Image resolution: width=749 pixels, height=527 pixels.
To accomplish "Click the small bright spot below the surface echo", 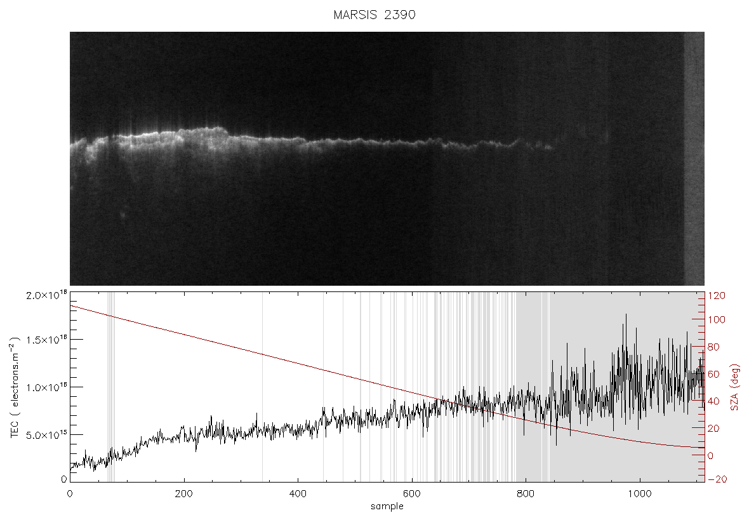I will (123, 215).
